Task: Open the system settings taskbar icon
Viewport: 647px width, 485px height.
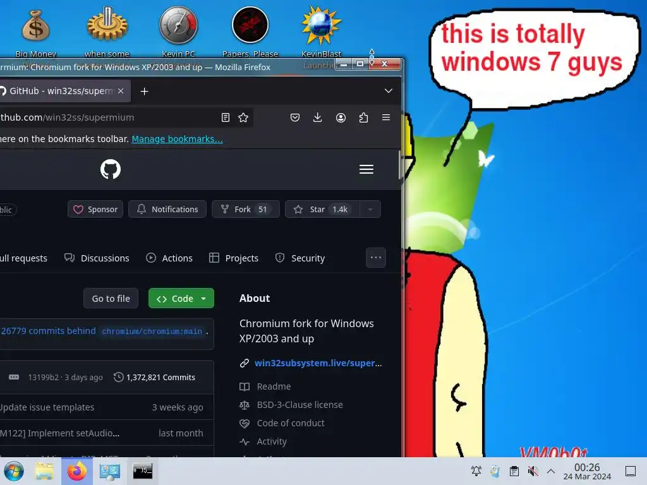Action: (x=110, y=471)
